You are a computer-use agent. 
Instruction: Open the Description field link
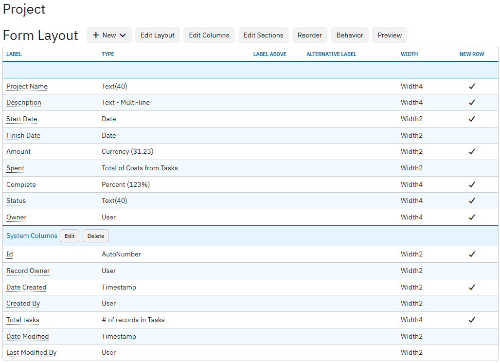24,102
